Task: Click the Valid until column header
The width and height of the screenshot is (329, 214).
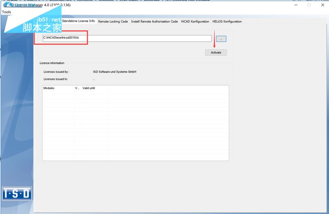Action: (x=95, y=88)
